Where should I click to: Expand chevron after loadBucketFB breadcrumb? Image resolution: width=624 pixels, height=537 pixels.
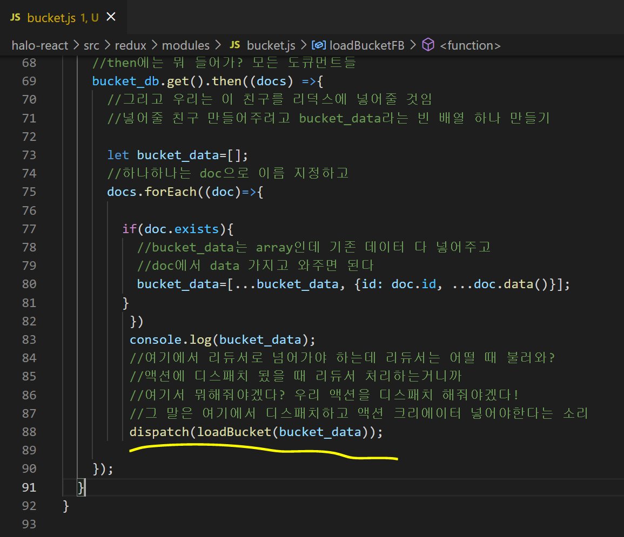point(413,45)
